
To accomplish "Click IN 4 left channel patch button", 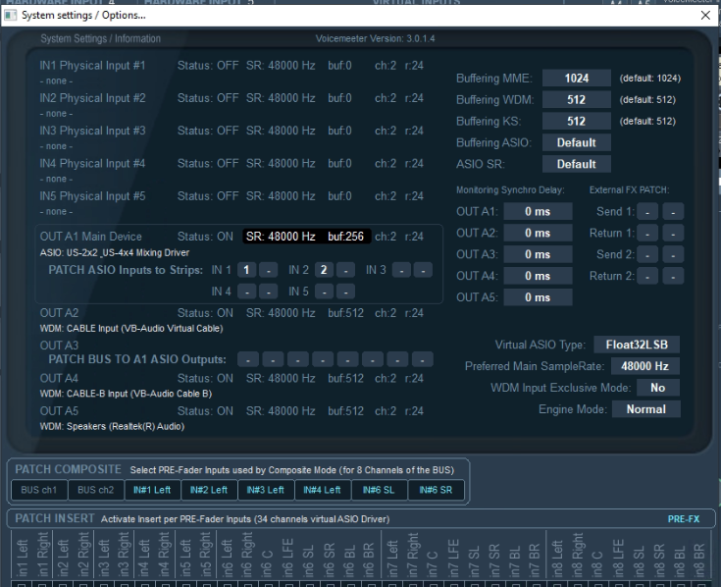I will click(x=246, y=292).
